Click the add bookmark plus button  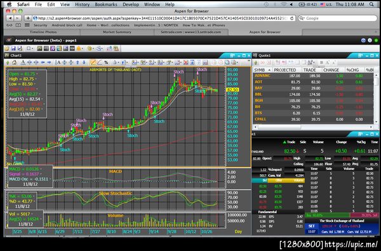[x=28, y=18]
